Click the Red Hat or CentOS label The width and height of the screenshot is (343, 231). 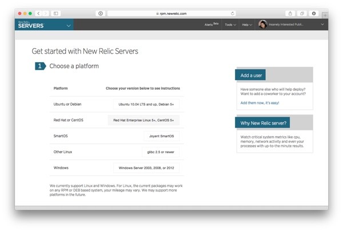[68, 120]
